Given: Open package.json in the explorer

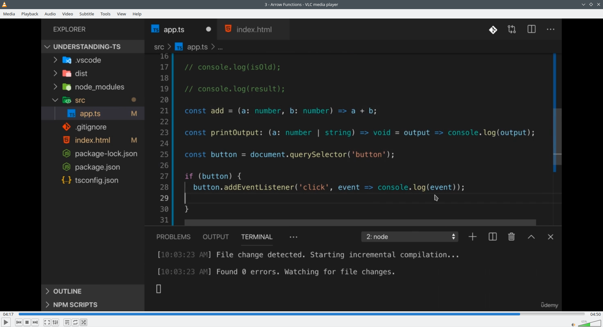Looking at the screenshot, I should pyautogui.click(x=93, y=167).
